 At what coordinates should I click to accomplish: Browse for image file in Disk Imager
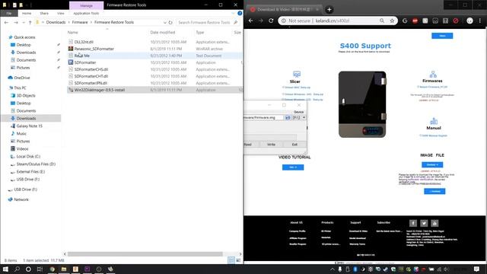click(x=288, y=118)
